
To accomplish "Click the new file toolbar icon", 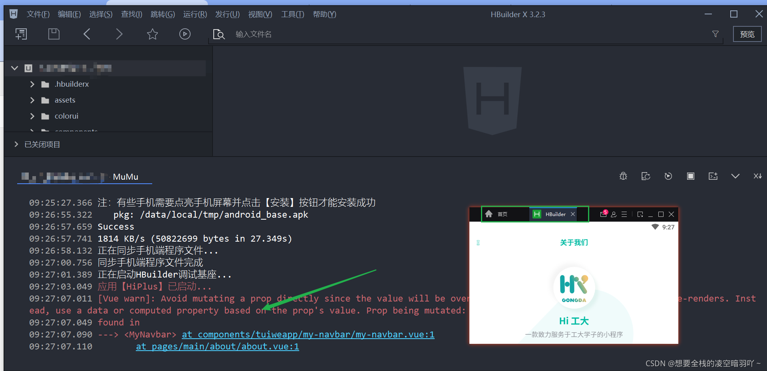I will [x=21, y=34].
